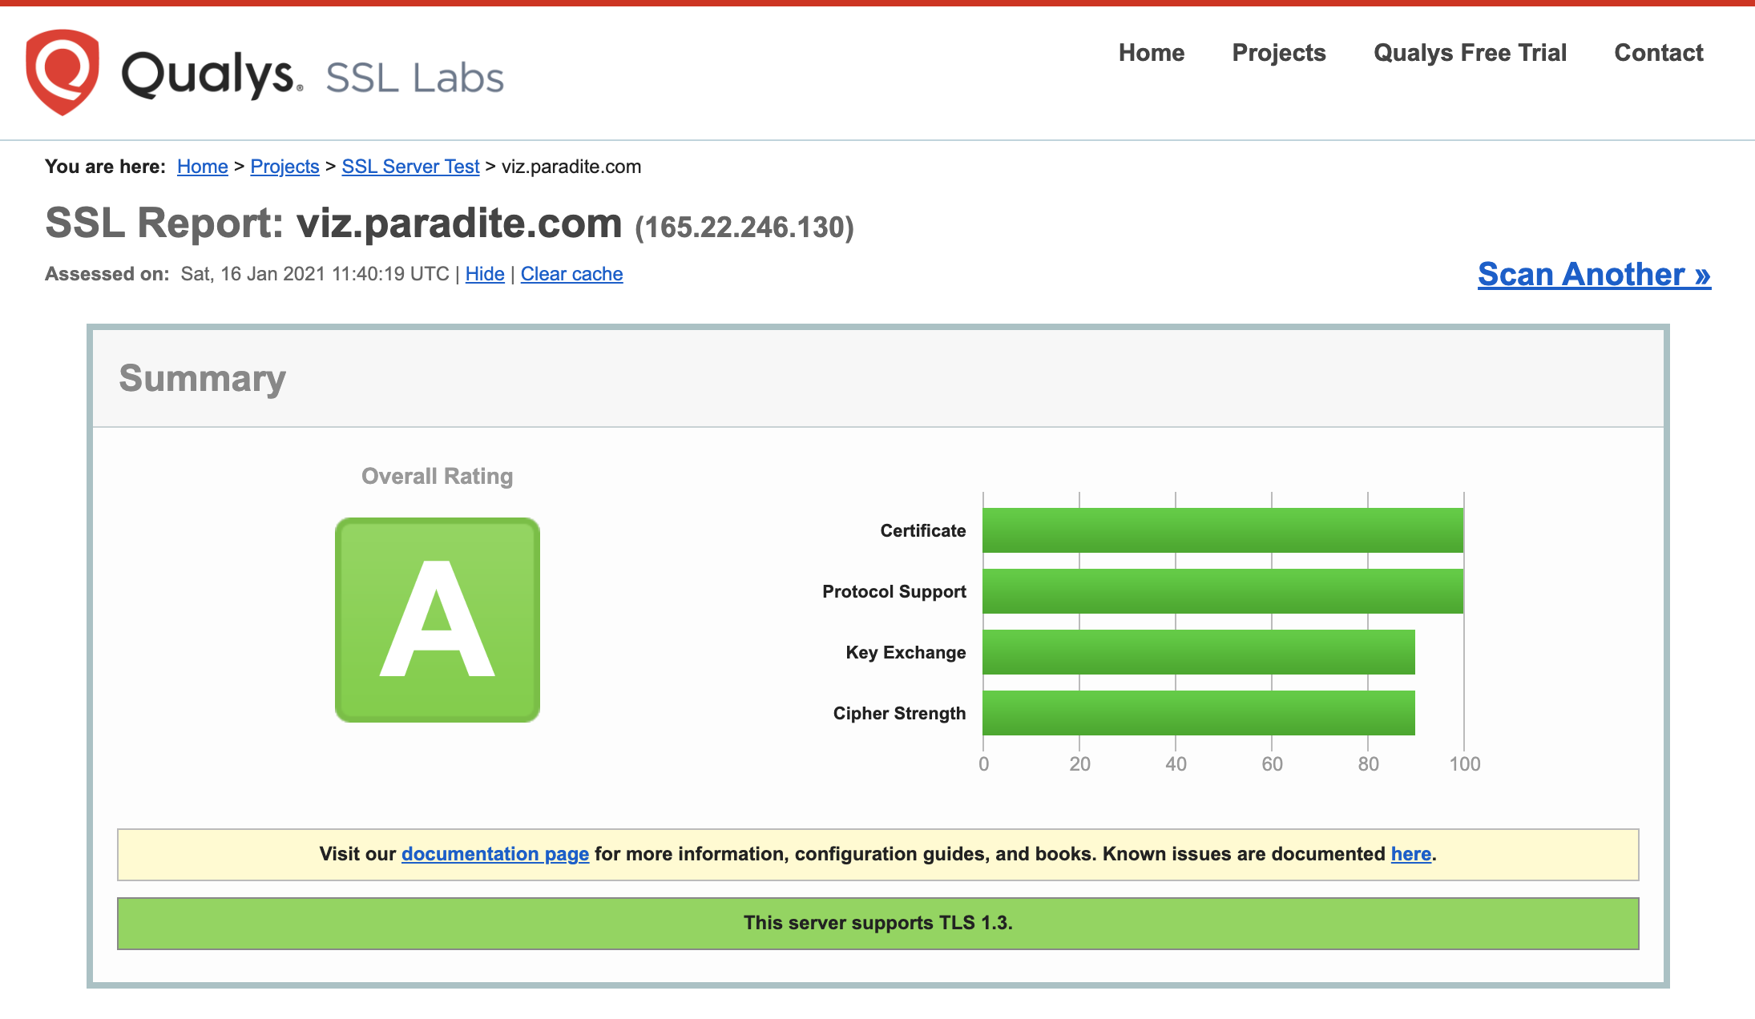Hide the assessment details
Viewport: 1755px width, 1019px height.
click(485, 273)
